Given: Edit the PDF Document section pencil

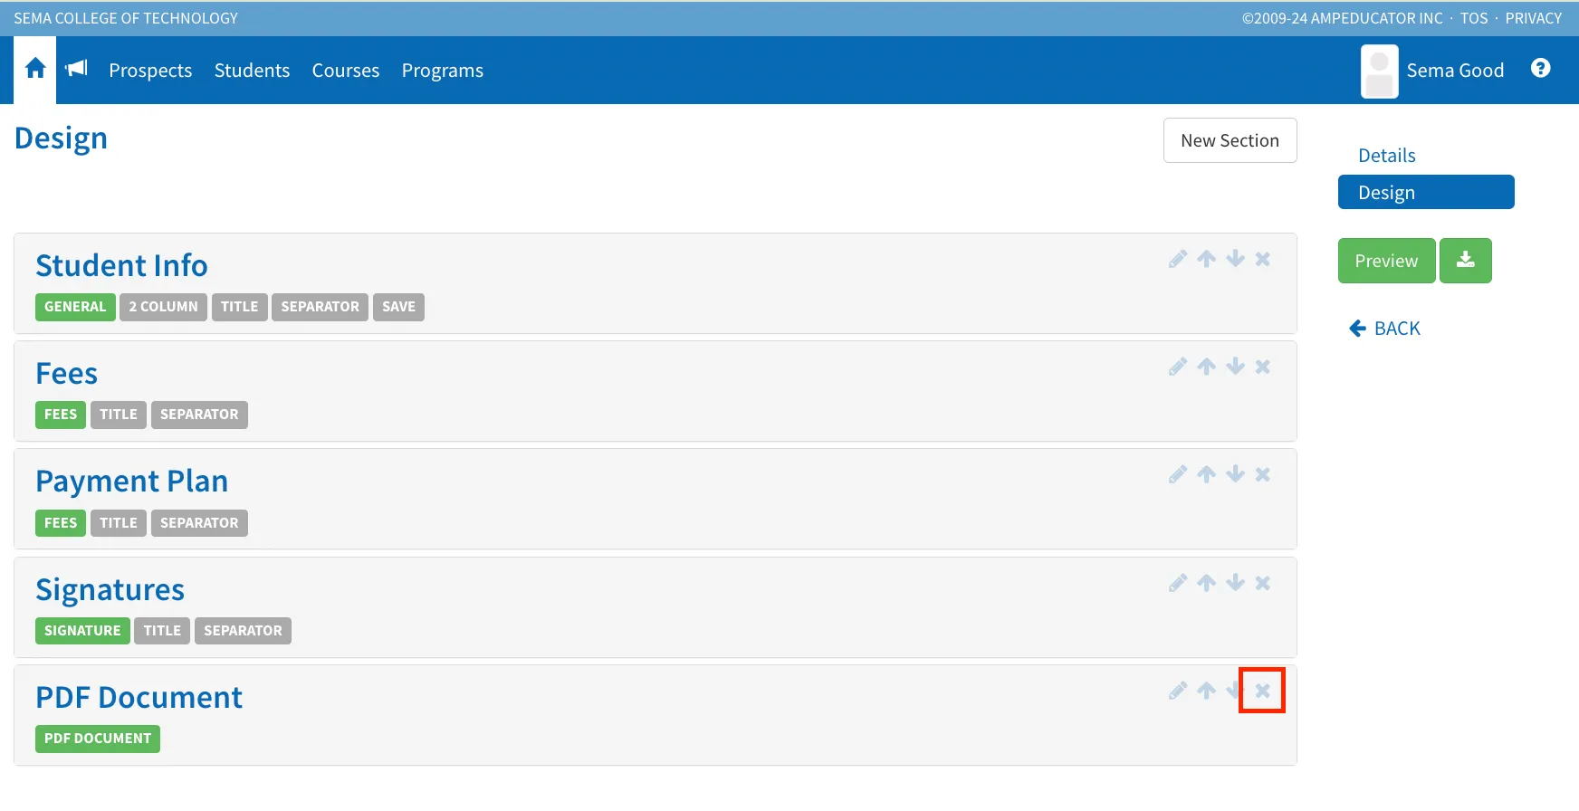Looking at the screenshot, I should (x=1177, y=691).
